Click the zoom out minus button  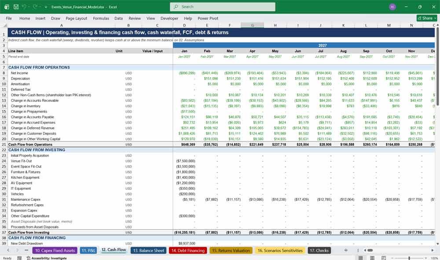(x=392, y=258)
